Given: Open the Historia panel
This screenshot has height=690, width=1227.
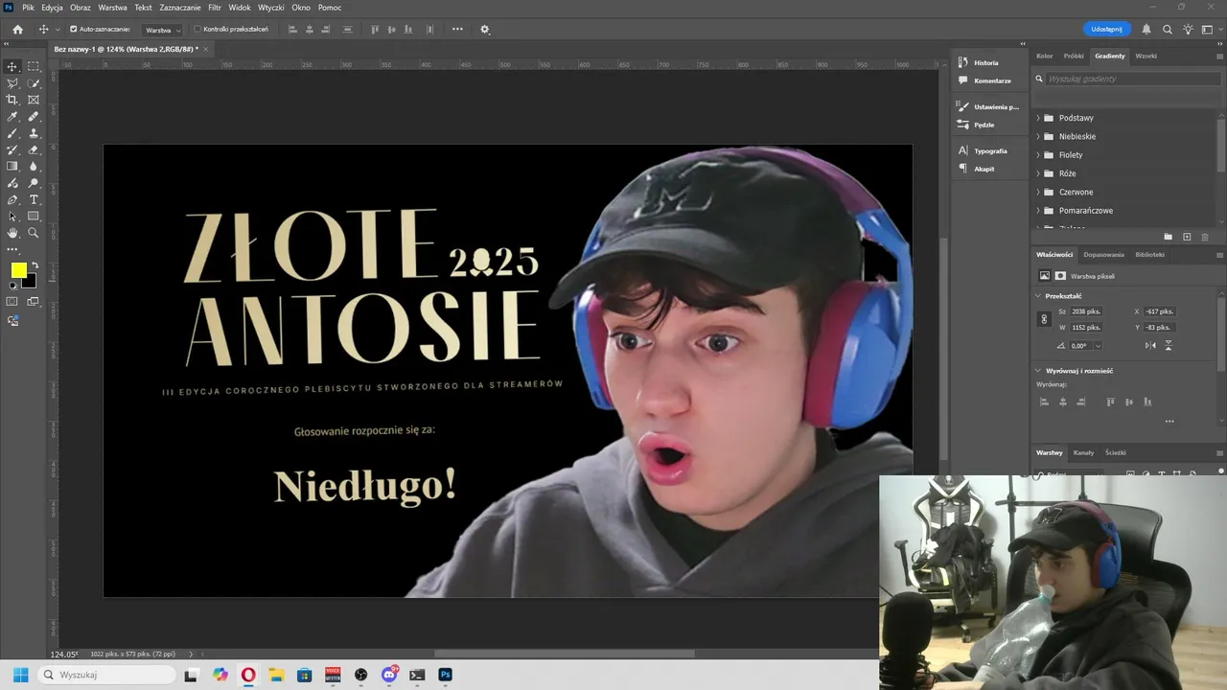Looking at the screenshot, I should 986,62.
